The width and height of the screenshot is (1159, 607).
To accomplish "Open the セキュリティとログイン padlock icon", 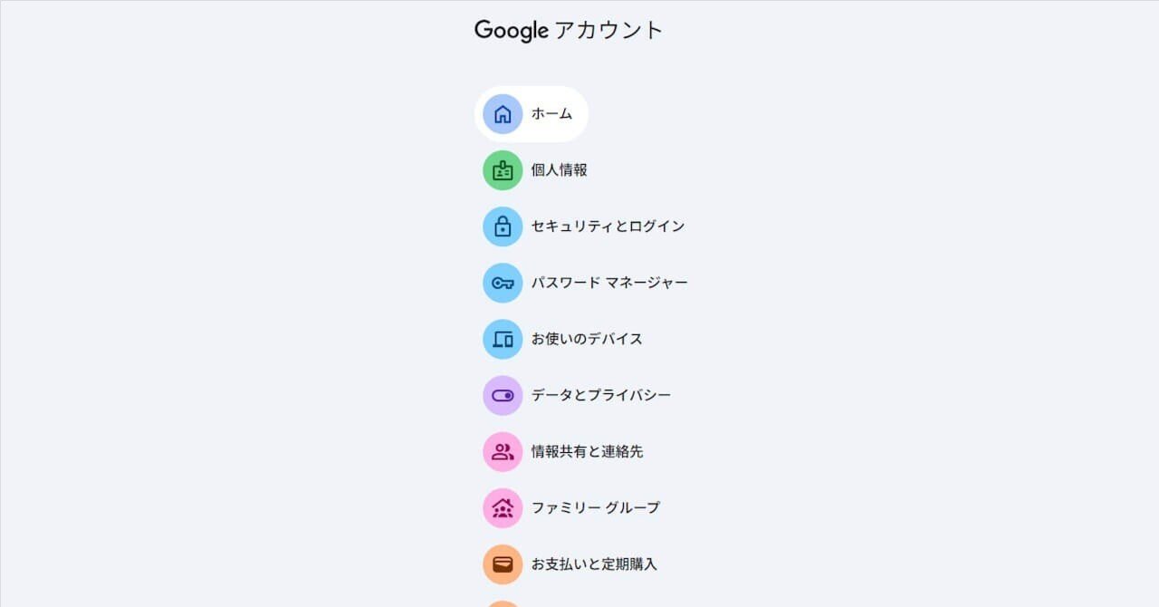I will point(503,226).
